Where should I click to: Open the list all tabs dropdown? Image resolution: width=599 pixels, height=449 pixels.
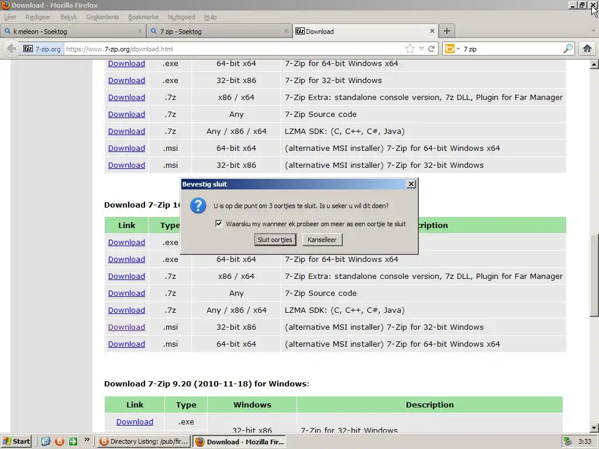(593, 30)
